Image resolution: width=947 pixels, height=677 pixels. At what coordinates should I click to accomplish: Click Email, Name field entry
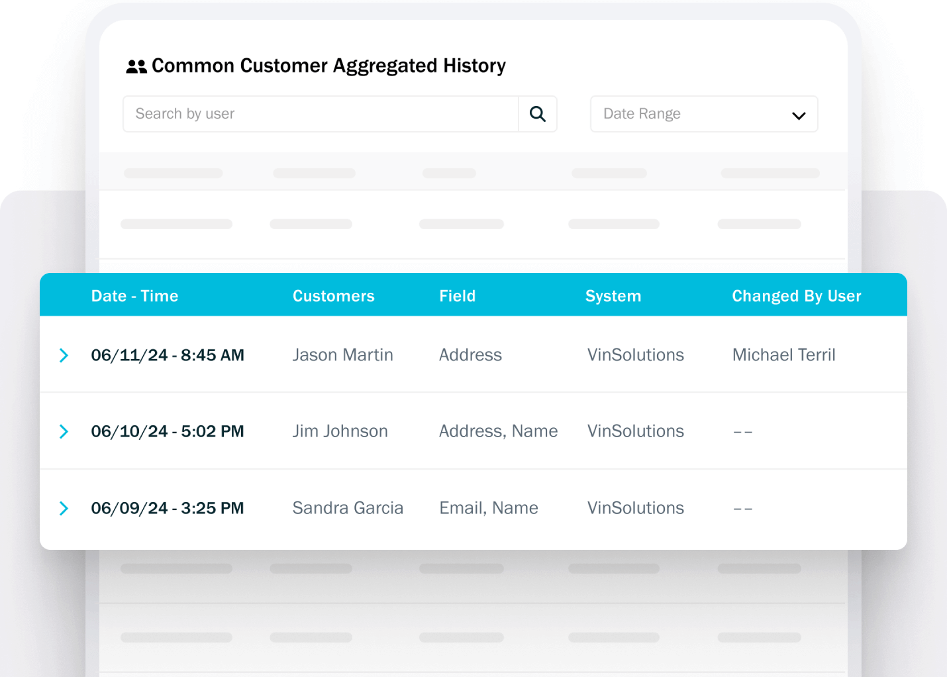488,508
